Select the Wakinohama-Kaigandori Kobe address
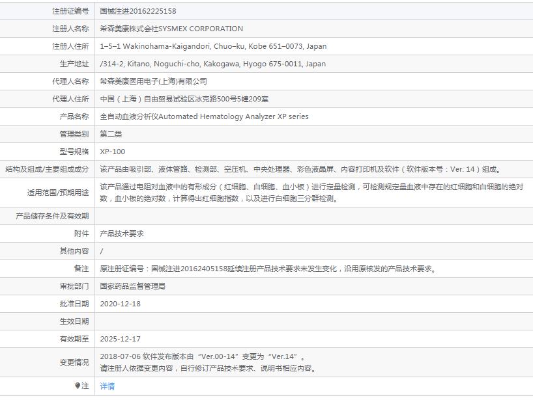Viewport: 533px width, 400px height. pyautogui.click(x=213, y=46)
